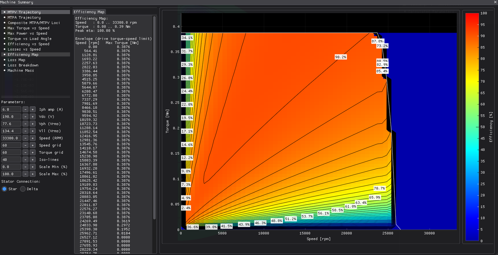The image size is (498, 255).
Task: Decrease Speed (RPM) with minus button
Action: point(25,138)
